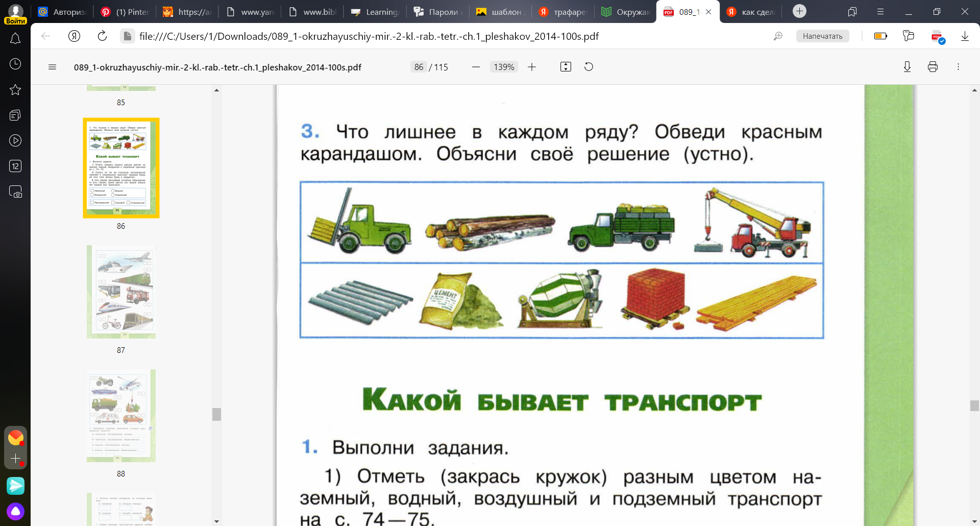Click the file page info icon
Screen dimensions: 980x526
[x=127, y=36]
